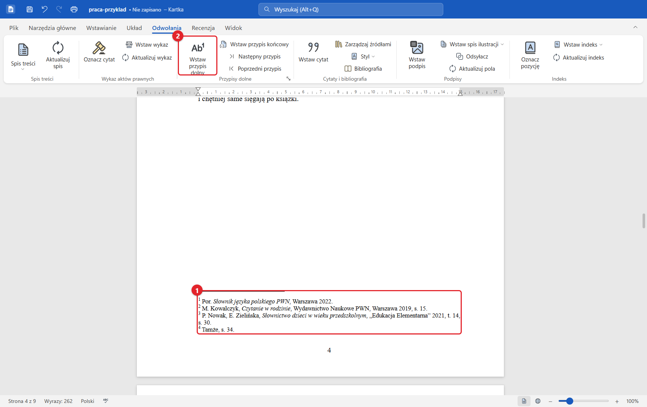Click zoom in plus button

pyautogui.click(x=617, y=401)
